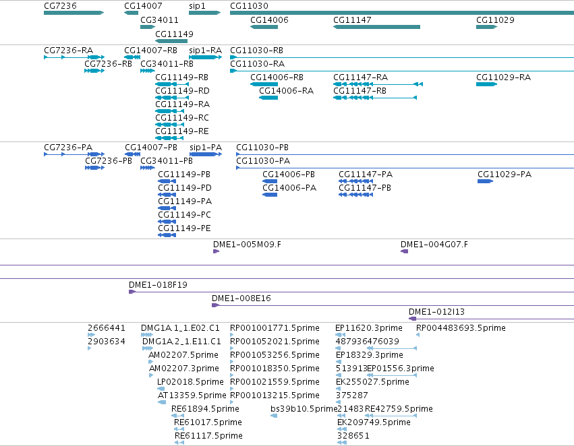This screenshot has height=446, width=574.
Task: Select the CG7236-PB protein label
Action: [109, 161]
